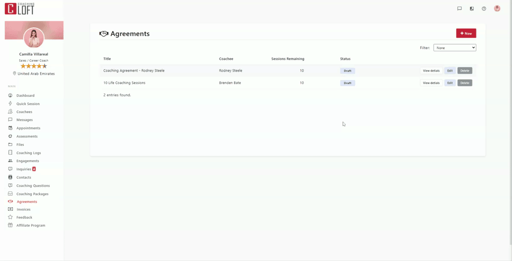Click the New agreement button
Image resolution: width=512 pixels, height=261 pixels.
click(x=465, y=33)
